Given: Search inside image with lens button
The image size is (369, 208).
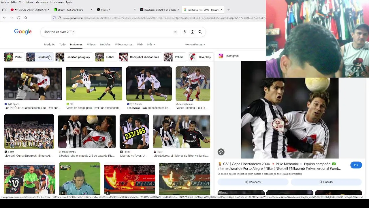Looking at the screenshot, I should point(221,152).
